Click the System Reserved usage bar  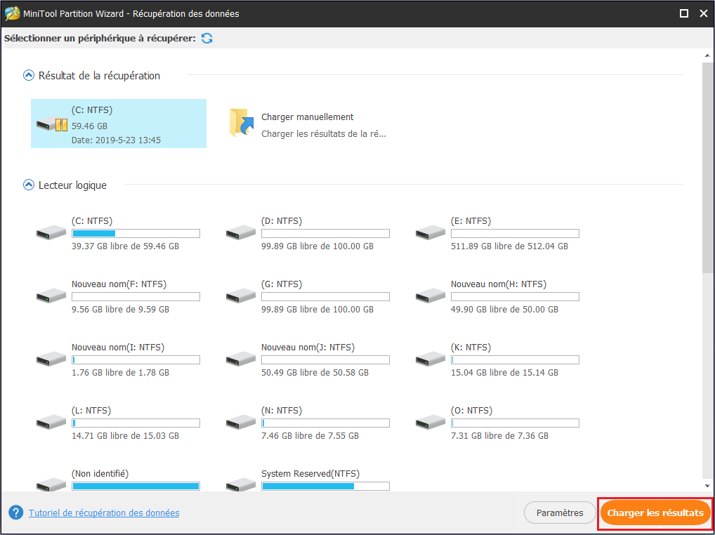click(x=326, y=486)
